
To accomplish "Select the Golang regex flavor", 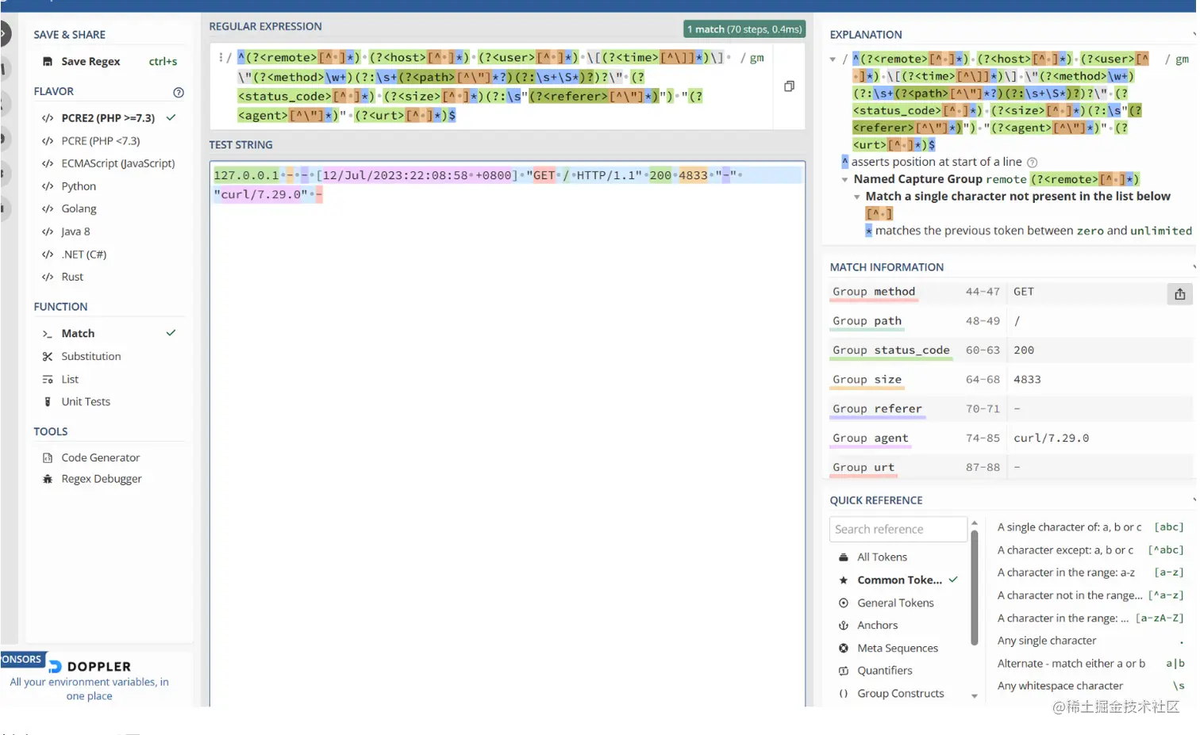I will point(79,209).
